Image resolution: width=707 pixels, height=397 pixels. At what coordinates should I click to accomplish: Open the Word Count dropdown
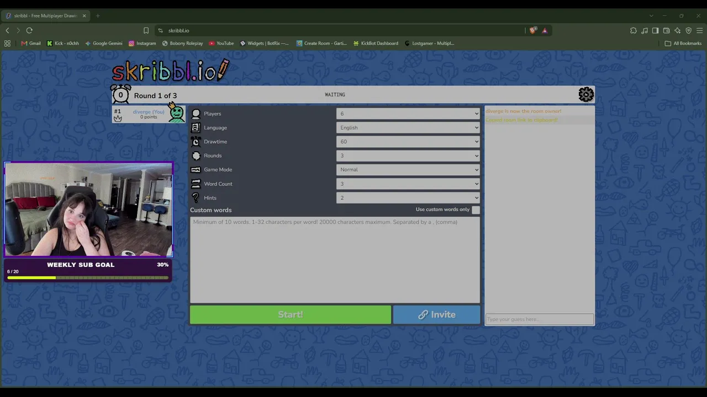click(x=408, y=184)
